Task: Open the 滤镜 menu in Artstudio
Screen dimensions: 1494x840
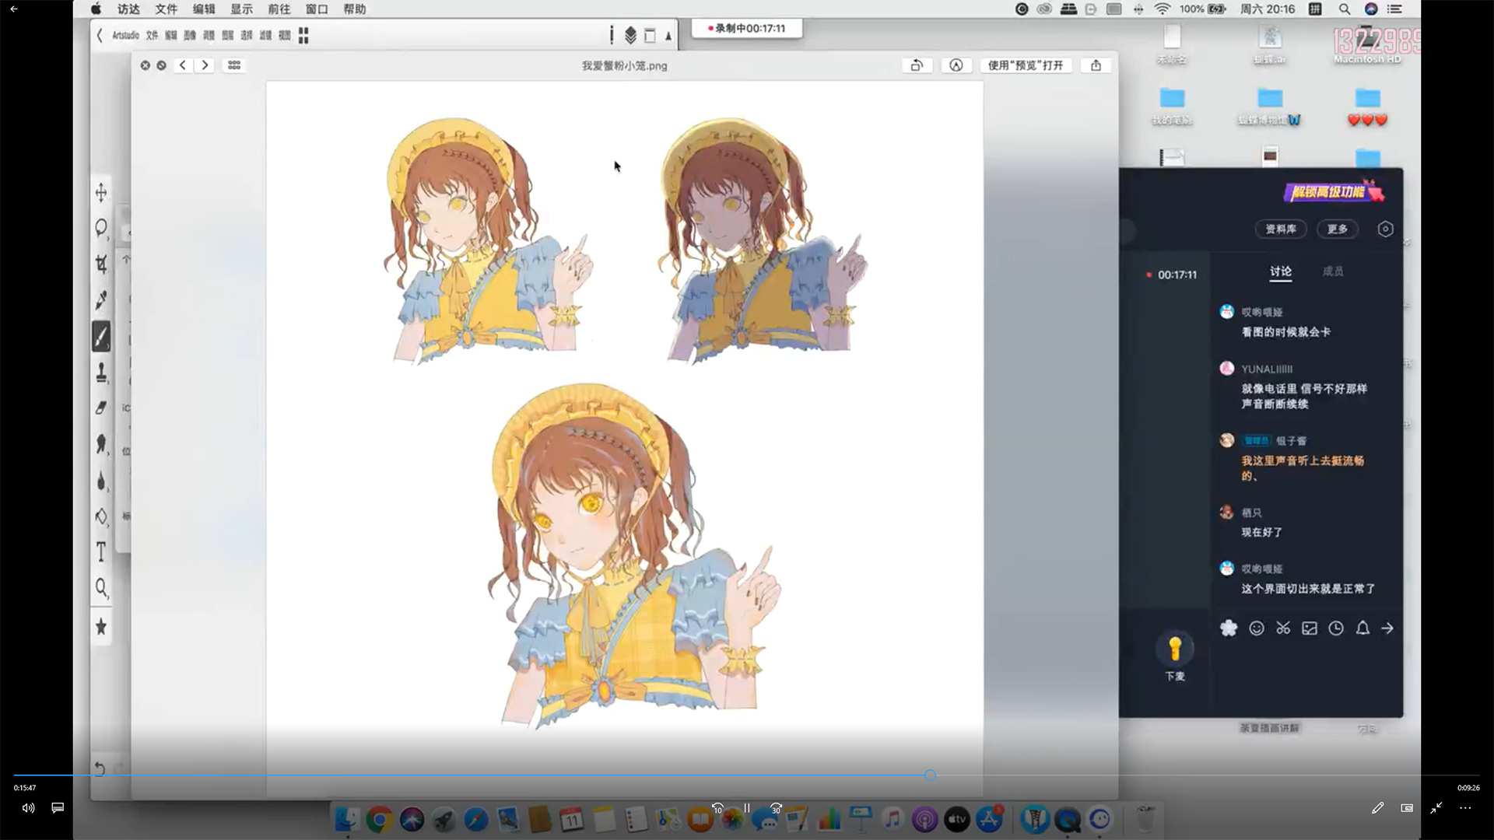Action: pyautogui.click(x=265, y=36)
